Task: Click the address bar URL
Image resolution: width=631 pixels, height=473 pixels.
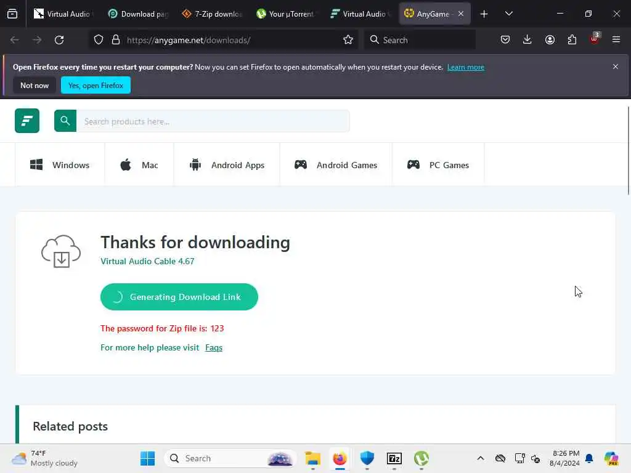Action: pyautogui.click(x=189, y=40)
